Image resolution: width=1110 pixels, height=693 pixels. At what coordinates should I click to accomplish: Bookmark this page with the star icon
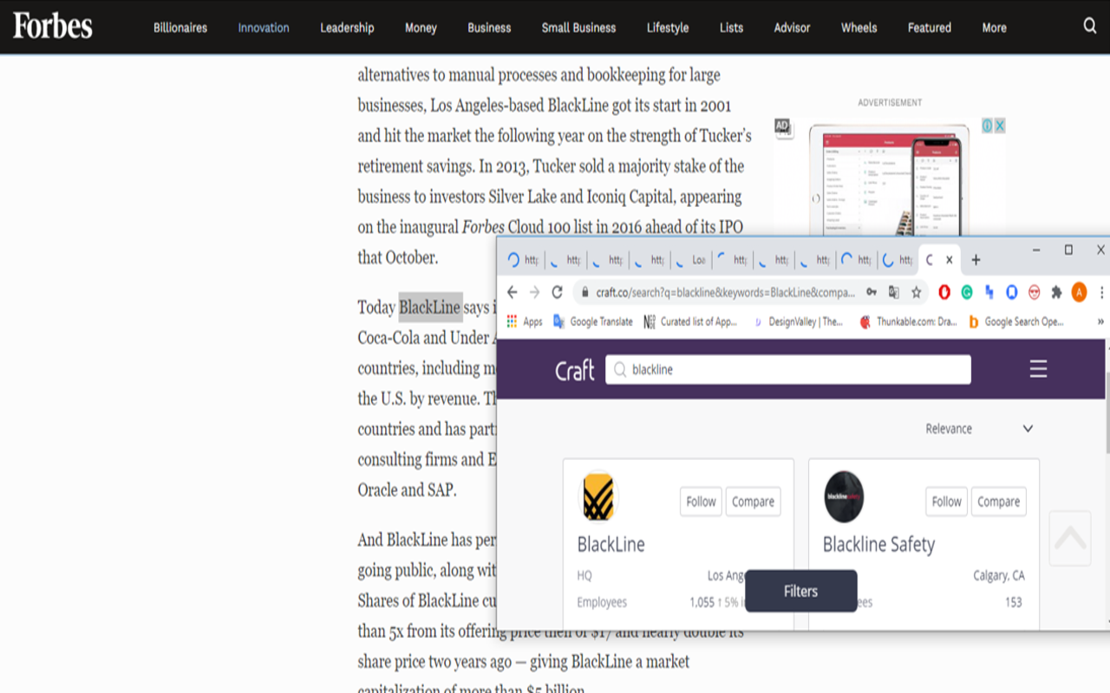[916, 293]
